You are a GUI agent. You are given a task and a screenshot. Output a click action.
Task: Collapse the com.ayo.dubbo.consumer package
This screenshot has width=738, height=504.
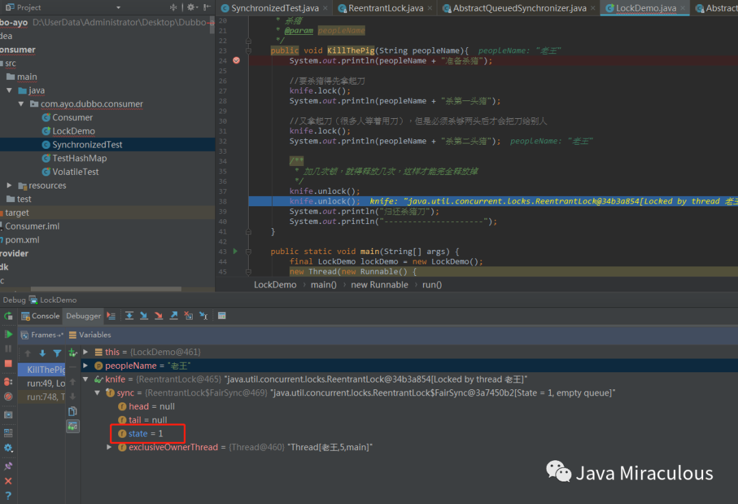point(21,104)
